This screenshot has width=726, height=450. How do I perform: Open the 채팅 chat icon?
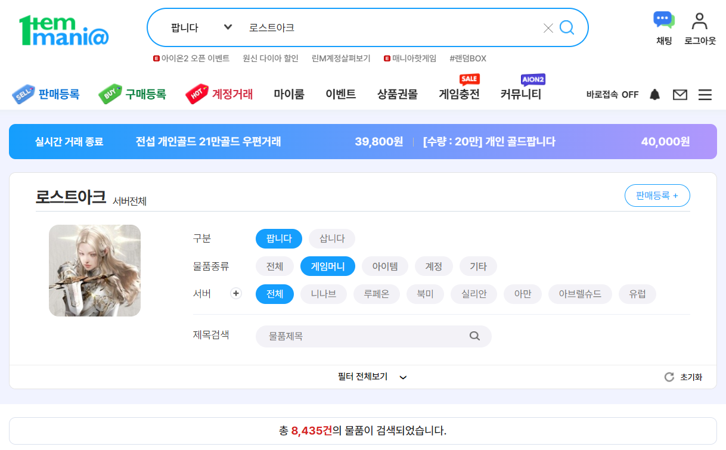click(664, 20)
